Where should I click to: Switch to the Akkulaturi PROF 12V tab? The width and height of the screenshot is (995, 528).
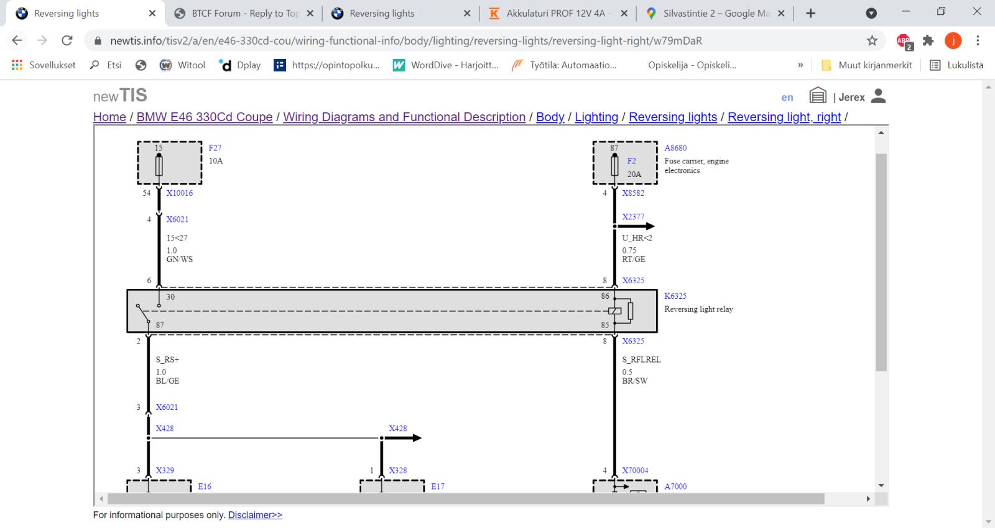557,13
